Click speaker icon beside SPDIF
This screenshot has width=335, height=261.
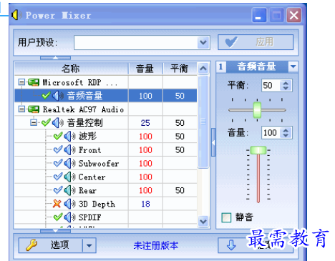coord(69,217)
